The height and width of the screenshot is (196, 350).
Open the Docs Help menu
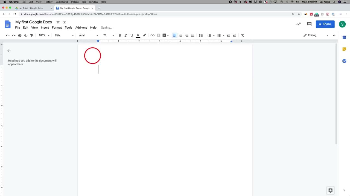(x=93, y=27)
